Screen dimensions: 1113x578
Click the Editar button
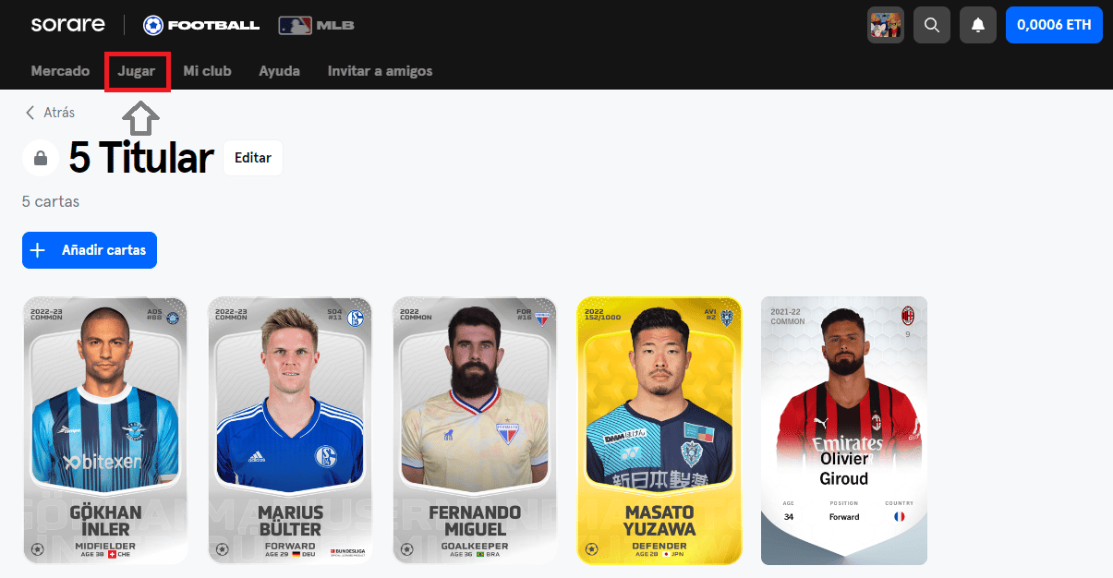[253, 158]
